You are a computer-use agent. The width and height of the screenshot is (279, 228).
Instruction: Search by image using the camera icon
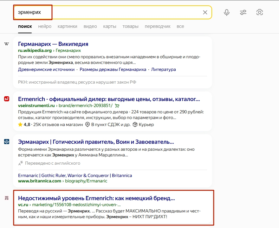[x=260, y=12]
